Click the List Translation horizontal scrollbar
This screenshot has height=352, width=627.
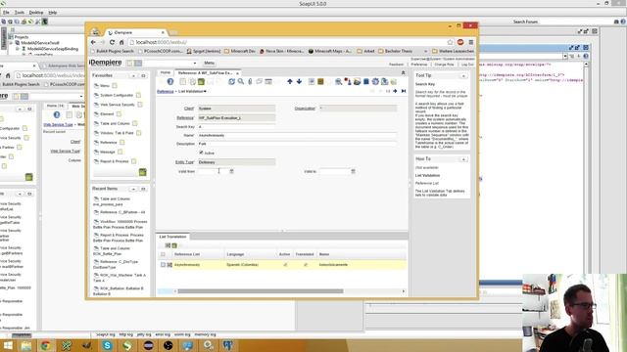(260, 291)
